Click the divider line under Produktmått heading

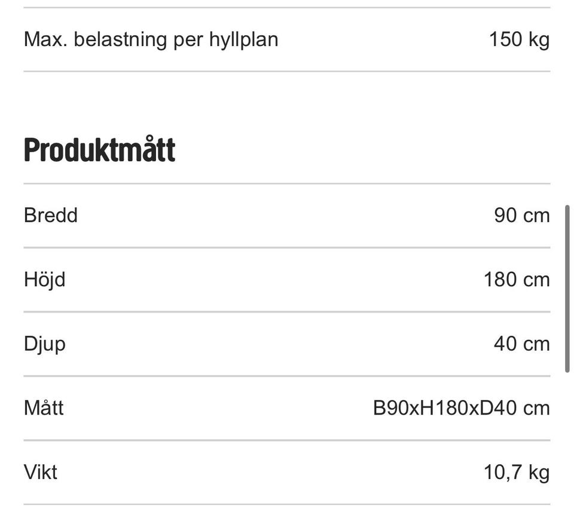(x=287, y=183)
